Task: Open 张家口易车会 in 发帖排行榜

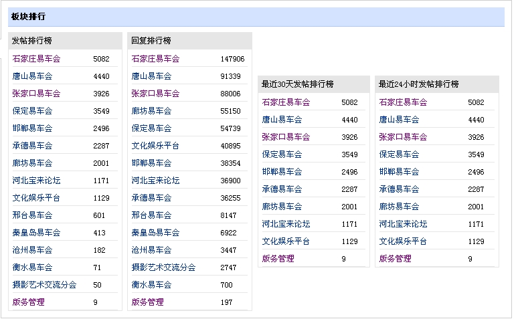Action: (37, 94)
